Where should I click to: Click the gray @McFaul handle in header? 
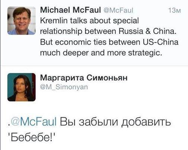pos(118,10)
